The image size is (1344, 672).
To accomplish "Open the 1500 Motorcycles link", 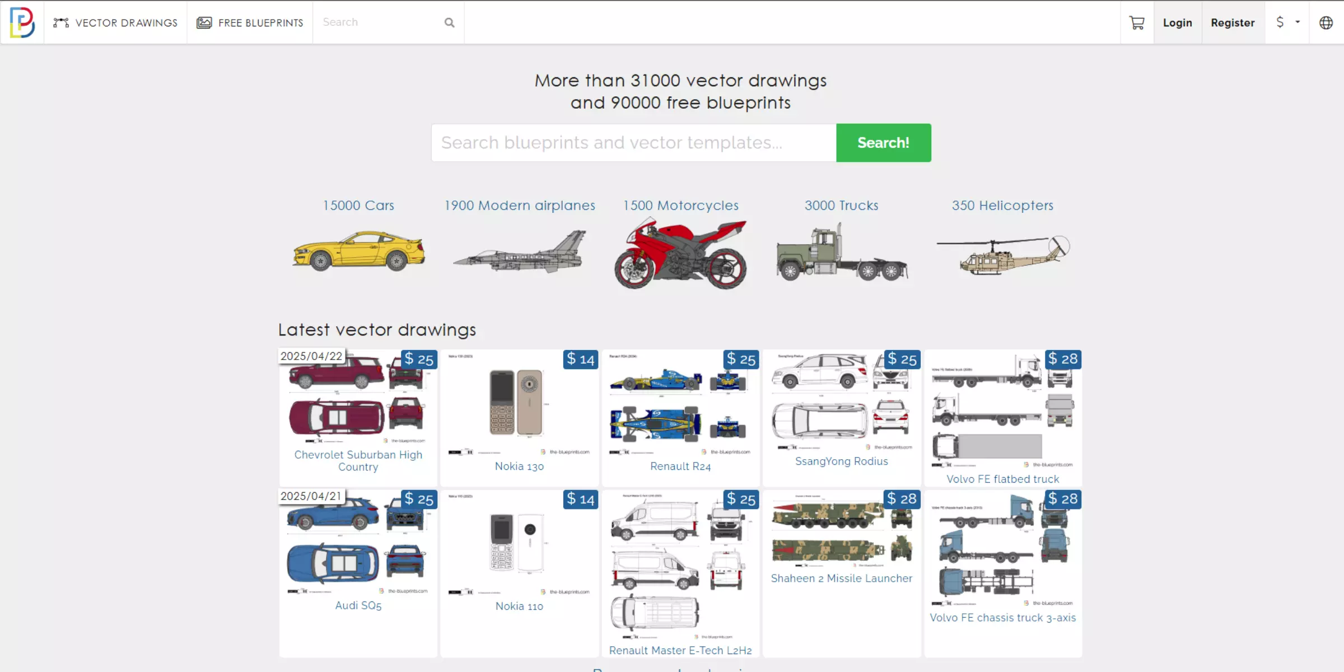I will click(681, 206).
